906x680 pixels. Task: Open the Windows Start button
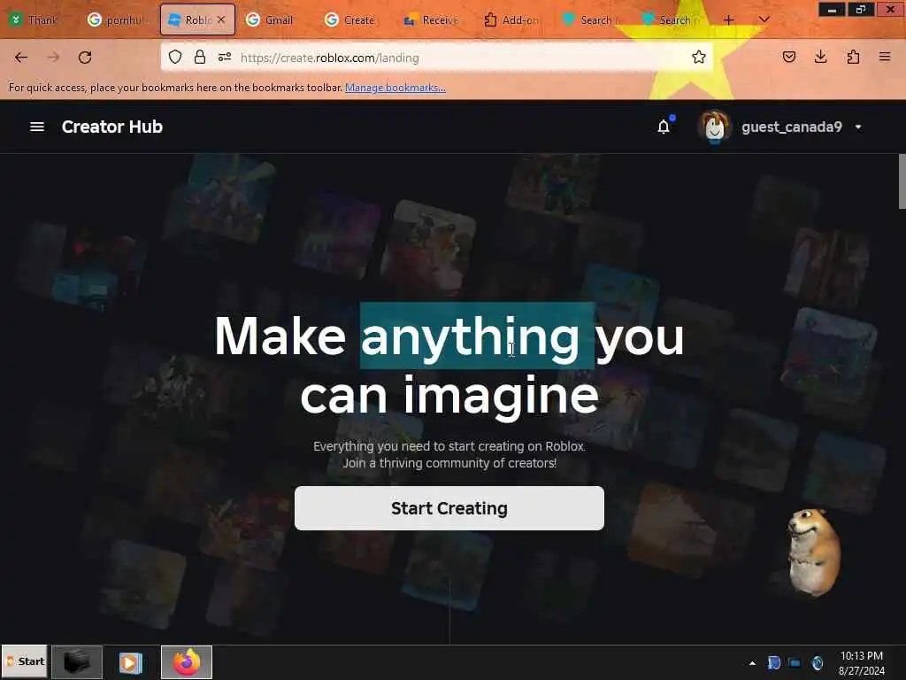pyautogui.click(x=24, y=661)
